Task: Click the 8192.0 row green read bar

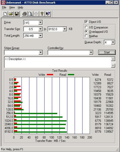Action: [x=41, y=132]
